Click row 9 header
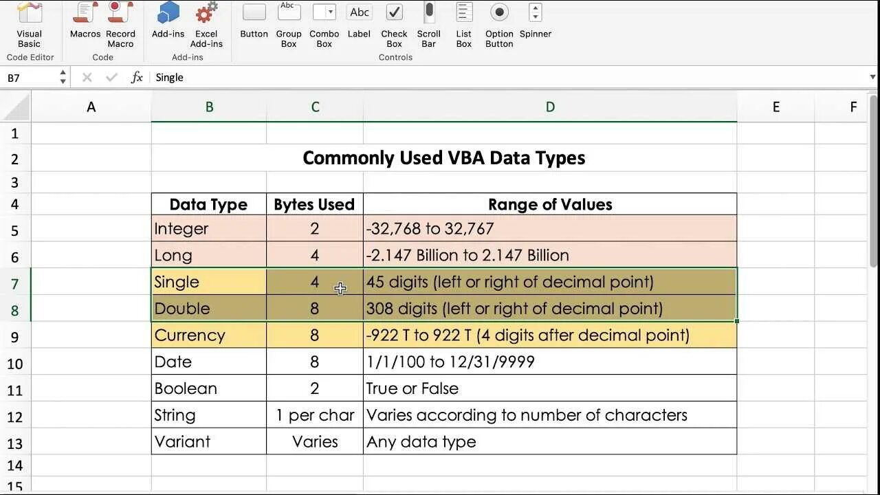 [x=15, y=337]
